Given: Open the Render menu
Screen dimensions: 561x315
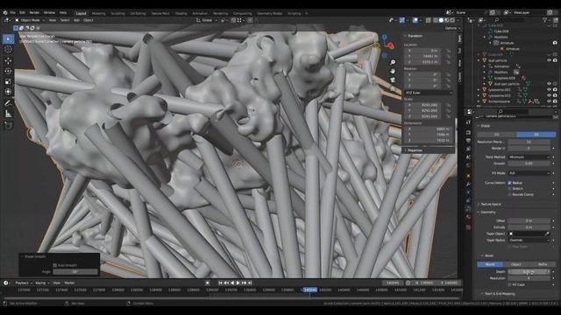Looking at the screenshot, I should click(x=34, y=12).
